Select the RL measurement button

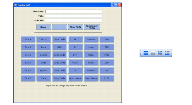75,39
